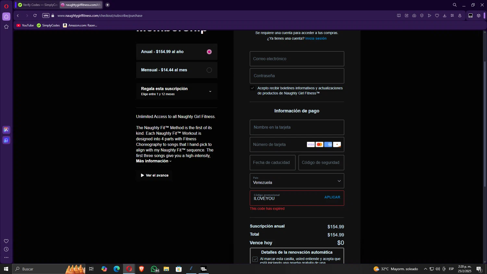This screenshot has width=487, height=274.
Task: Open Microsoft Edge from taskbar
Action: tap(117, 269)
